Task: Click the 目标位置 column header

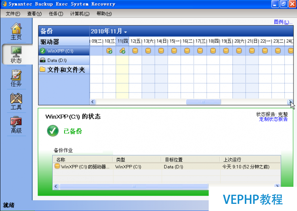Action: click(190, 159)
